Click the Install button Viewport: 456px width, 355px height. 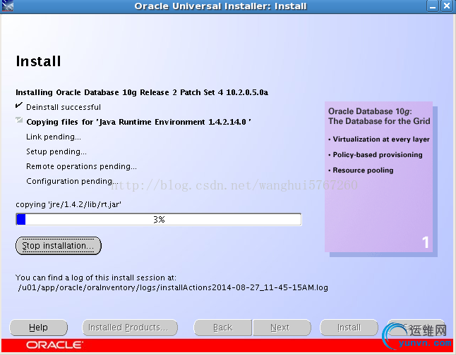click(x=349, y=328)
